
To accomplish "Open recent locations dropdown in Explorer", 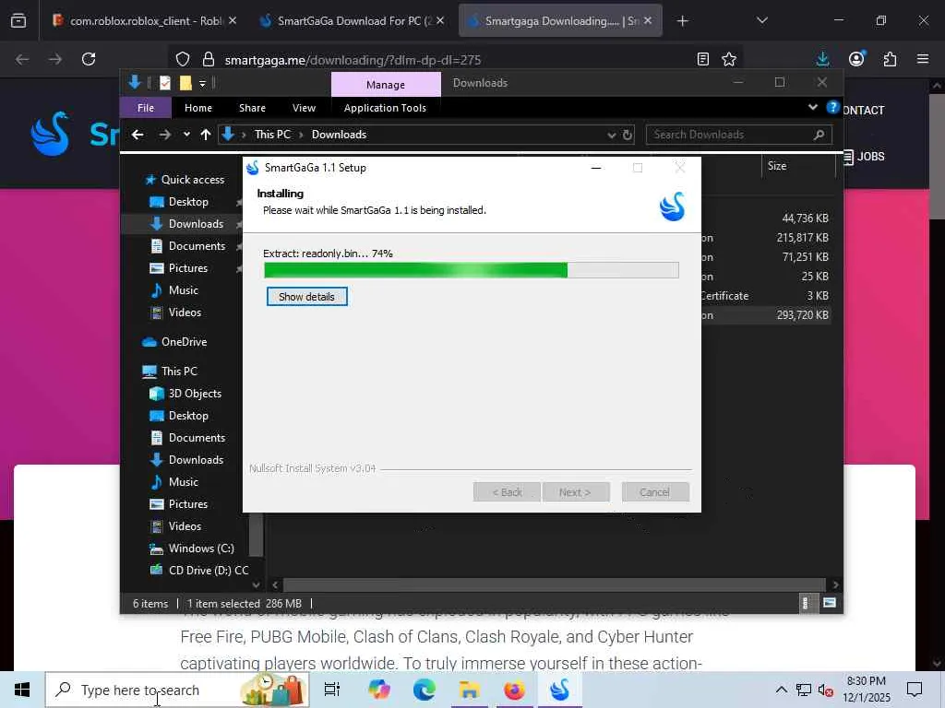I will click(x=186, y=135).
